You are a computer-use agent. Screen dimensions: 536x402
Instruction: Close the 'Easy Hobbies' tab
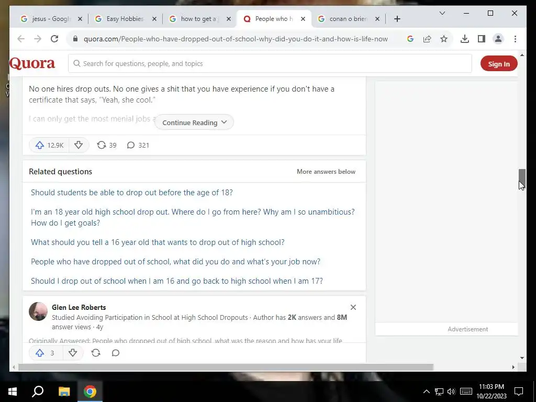[x=154, y=19]
